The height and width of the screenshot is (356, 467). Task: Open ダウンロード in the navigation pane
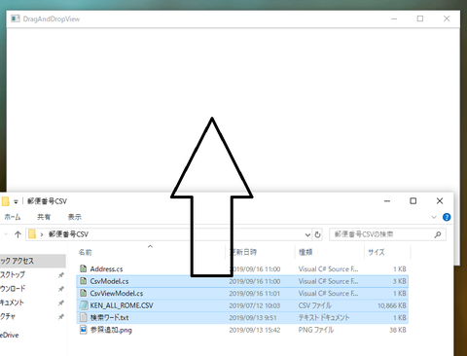point(13,289)
